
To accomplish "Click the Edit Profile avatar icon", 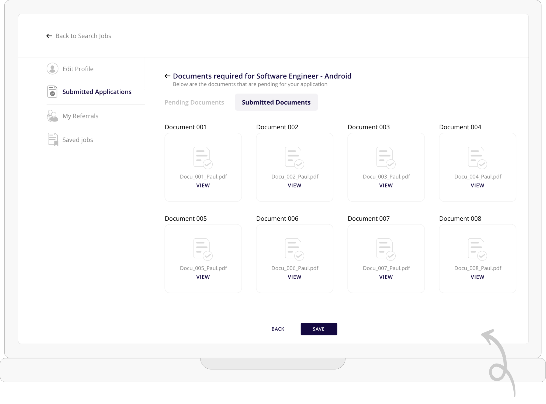I will click(x=52, y=69).
